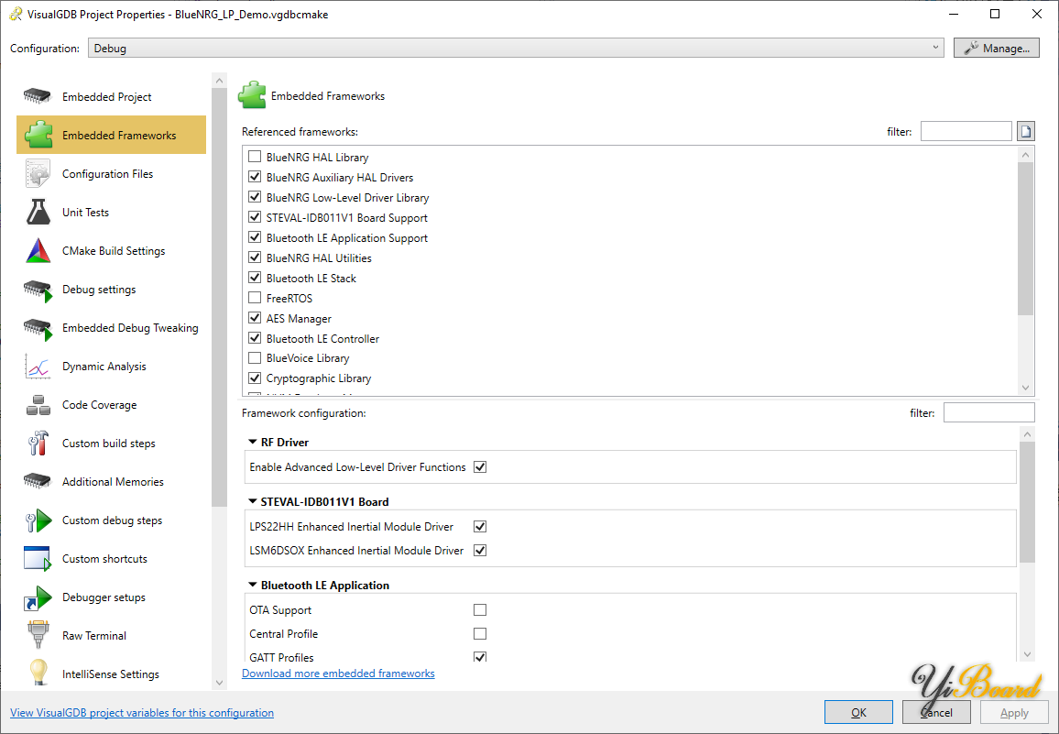Open the Configuration dropdown
1059x734 pixels.
pyautogui.click(x=516, y=48)
